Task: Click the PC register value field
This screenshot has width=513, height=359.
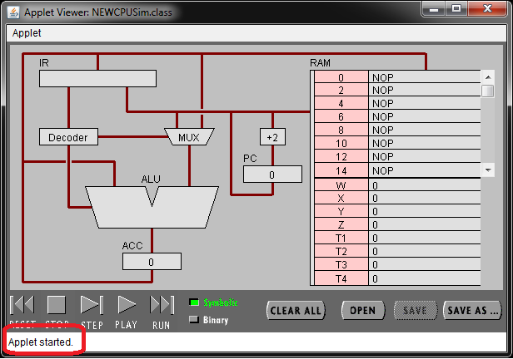Action: click(x=272, y=175)
